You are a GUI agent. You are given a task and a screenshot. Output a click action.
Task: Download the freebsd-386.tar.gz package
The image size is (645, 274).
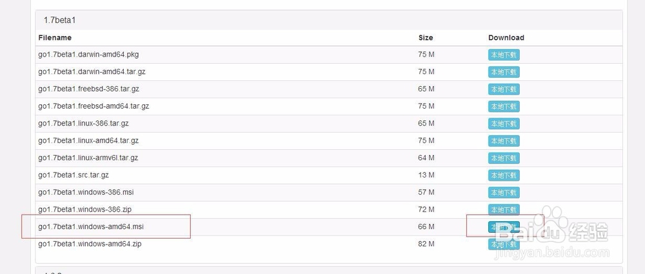(504, 89)
